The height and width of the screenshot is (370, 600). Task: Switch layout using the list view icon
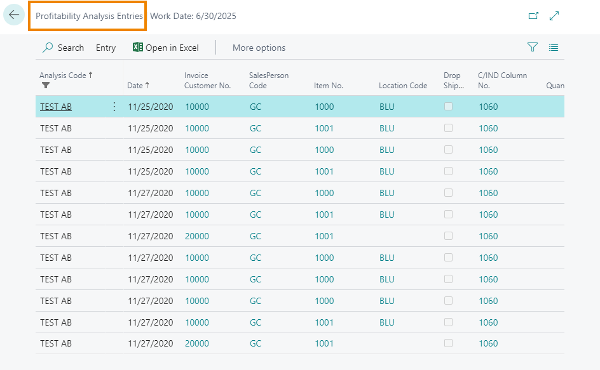(554, 48)
